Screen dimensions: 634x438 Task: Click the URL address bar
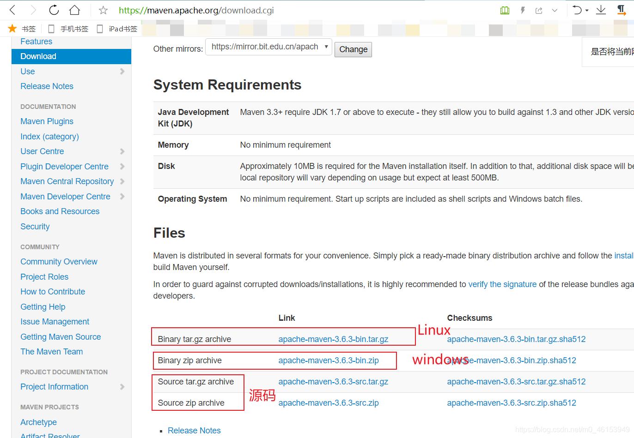tap(196, 10)
